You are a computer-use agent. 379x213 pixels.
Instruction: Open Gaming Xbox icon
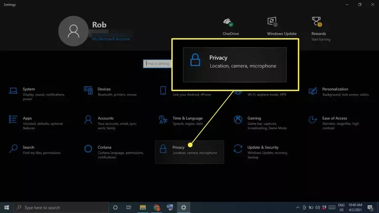click(x=238, y=119)
